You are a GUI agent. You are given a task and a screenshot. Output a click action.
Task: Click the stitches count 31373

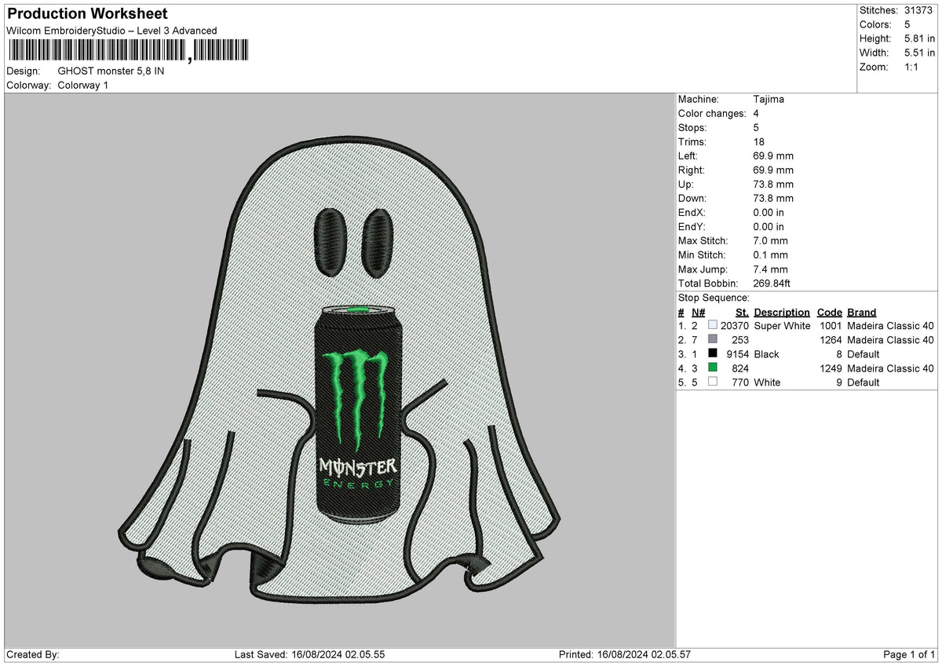(x=919, y=10)
